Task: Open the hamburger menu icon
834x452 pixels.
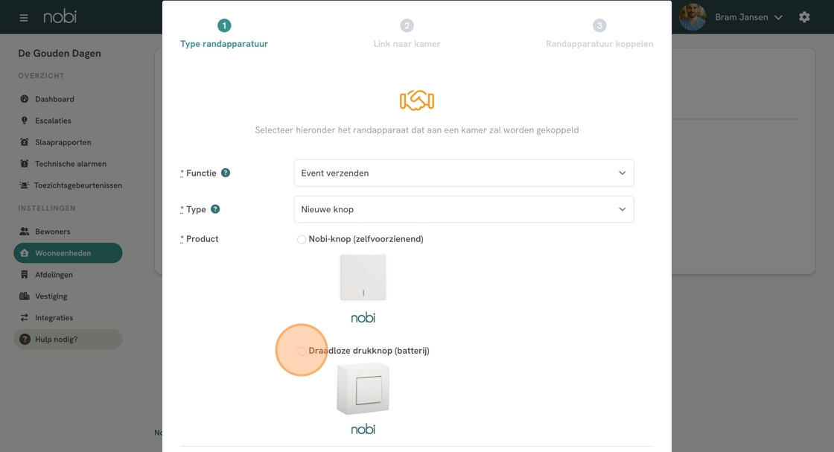Action: pyautogui.click(x=24, y=17)
